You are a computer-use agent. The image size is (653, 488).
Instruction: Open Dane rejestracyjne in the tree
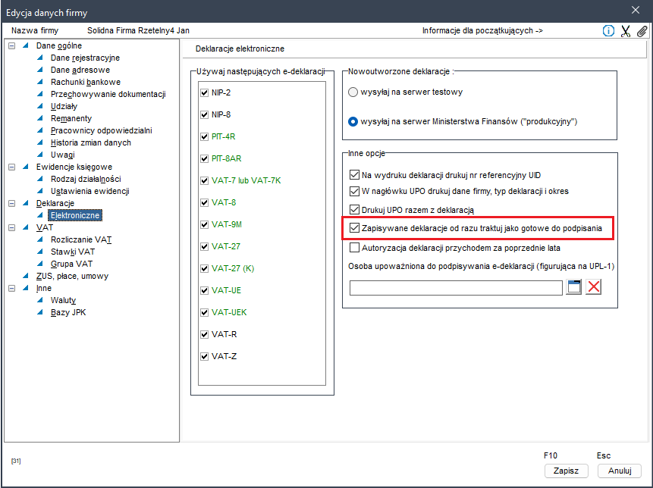(x=85, y=58)
